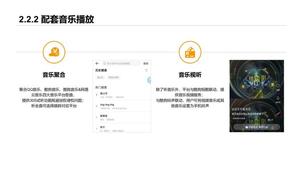303x170 pixels.
Task: Open the small link with arrow under video caption
Action: tap(239, 118)
